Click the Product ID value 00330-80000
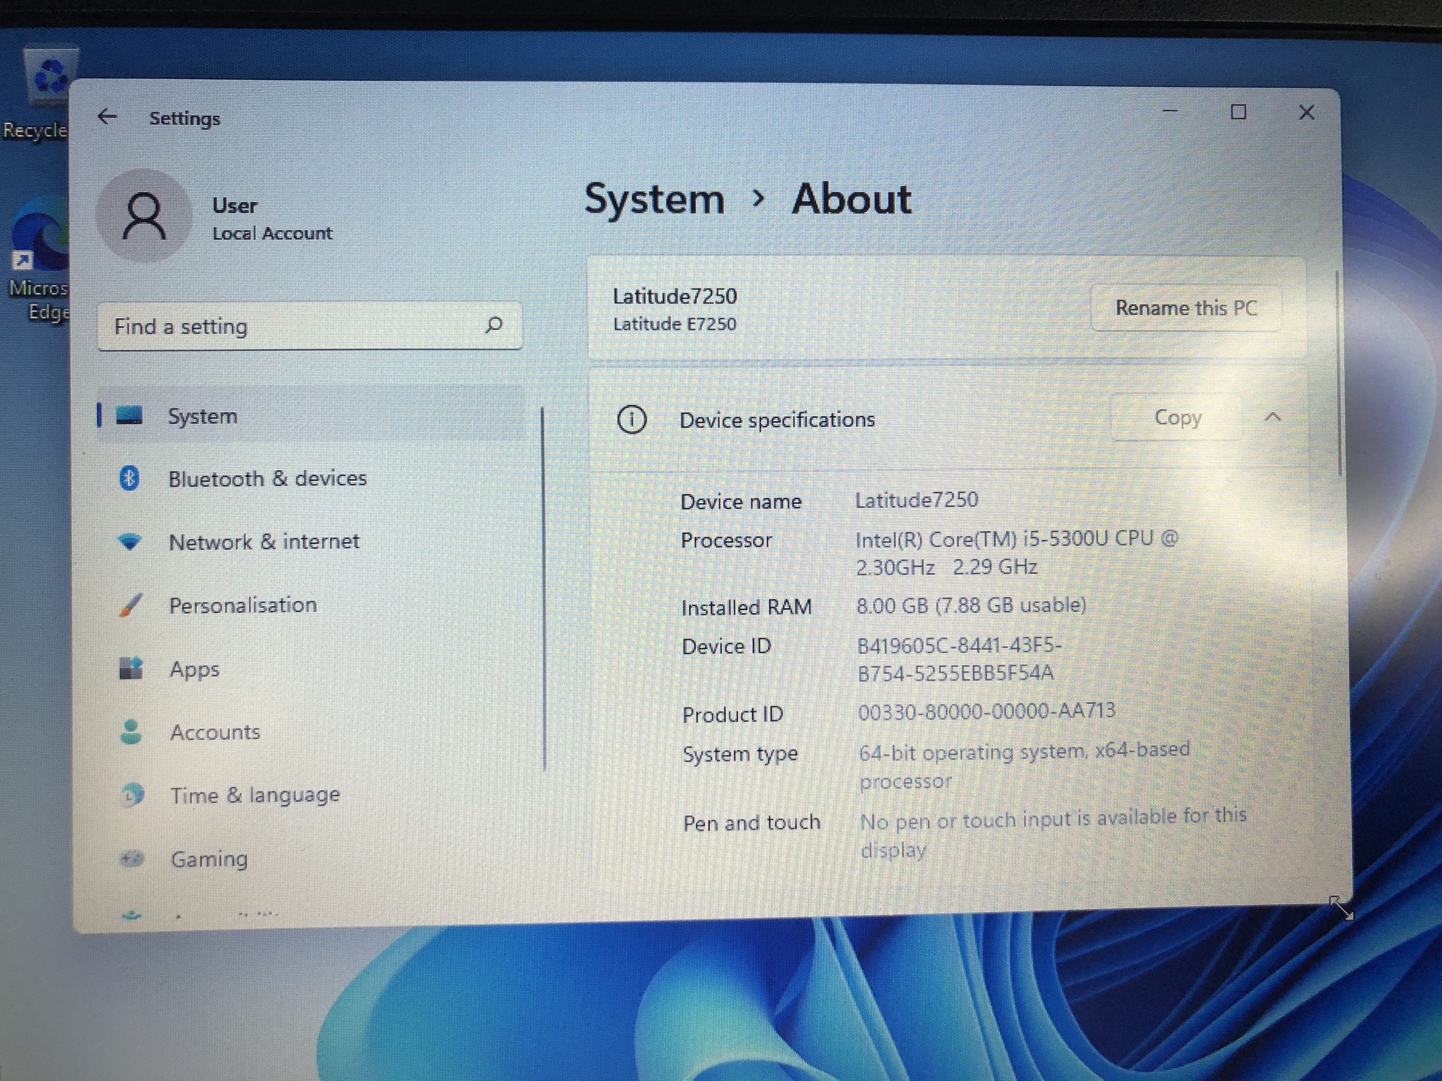 987,711
